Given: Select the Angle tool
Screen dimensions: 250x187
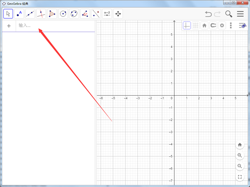Looking at the screenshot, I should [85, 14].
